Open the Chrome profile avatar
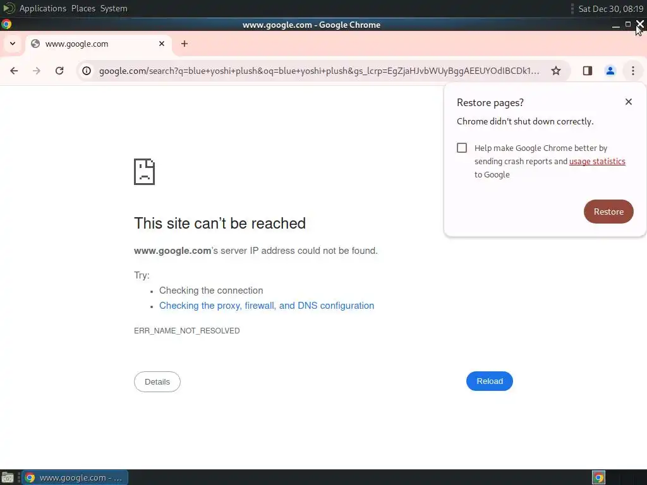Screen dimensions: 647x485 coord(610,71)
